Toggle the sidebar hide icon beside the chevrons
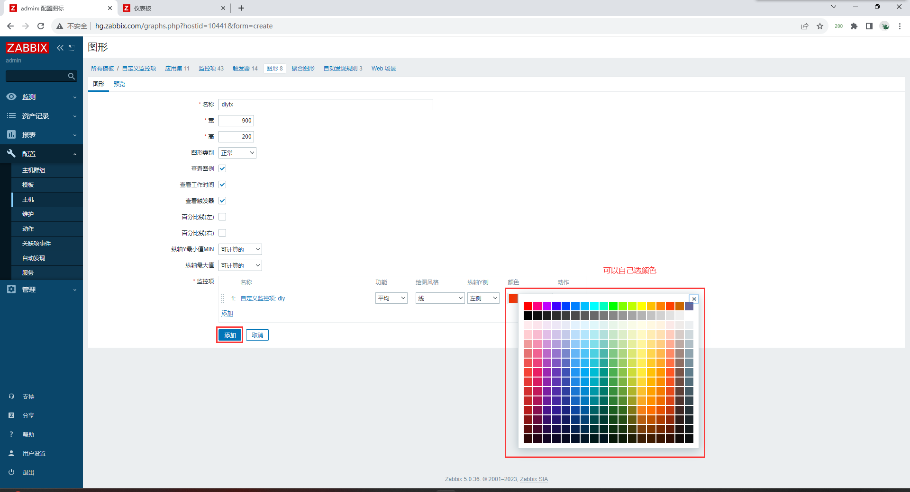This screenshot has width=910, height=492. tap(72, 48)
